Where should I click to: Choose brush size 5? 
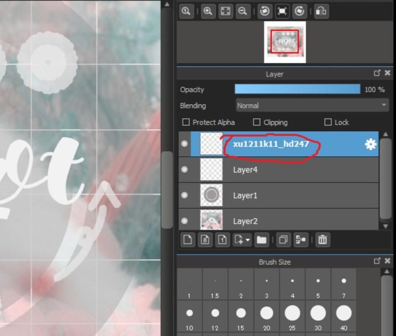click(x=318, y=285)
